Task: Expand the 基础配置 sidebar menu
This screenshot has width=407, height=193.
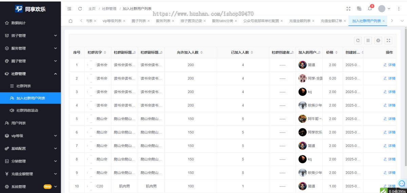Action: (x=31, y=149)
